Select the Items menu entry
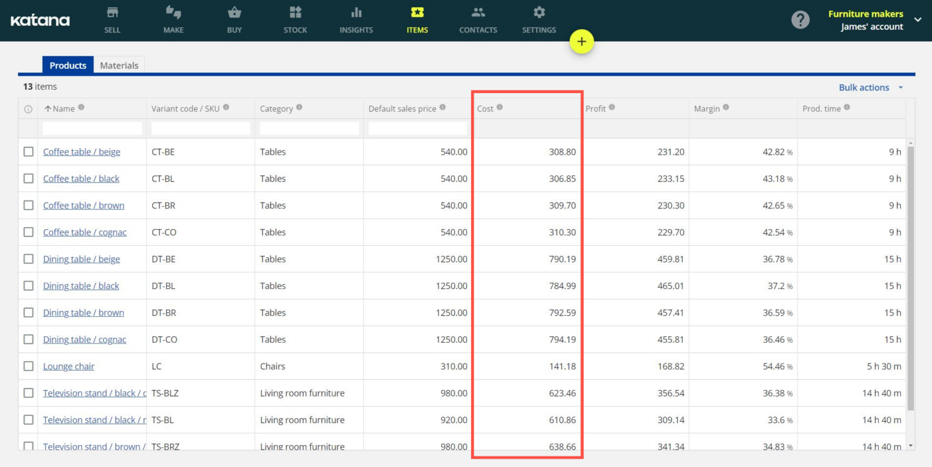 [417, 19]
